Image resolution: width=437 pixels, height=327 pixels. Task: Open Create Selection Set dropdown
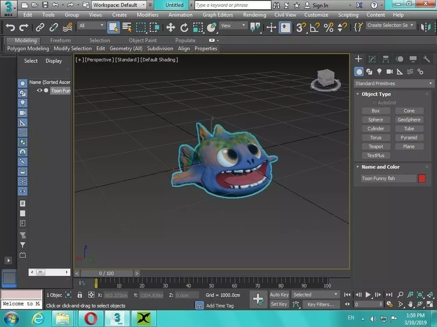coord(390,25)
